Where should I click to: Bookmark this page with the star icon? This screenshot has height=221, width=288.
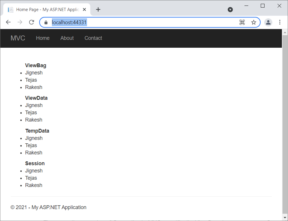[254, 22]
